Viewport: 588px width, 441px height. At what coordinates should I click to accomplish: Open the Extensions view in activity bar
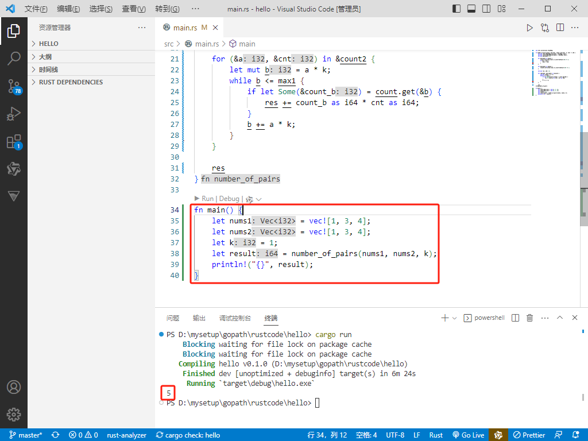point(14,142)
